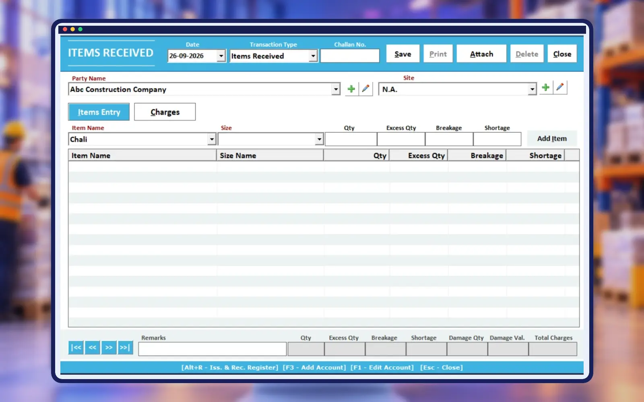Image resolution: width=644 pixels, height=402 pixels.
Task: Click the Print button
Action: tap(438, 54)
